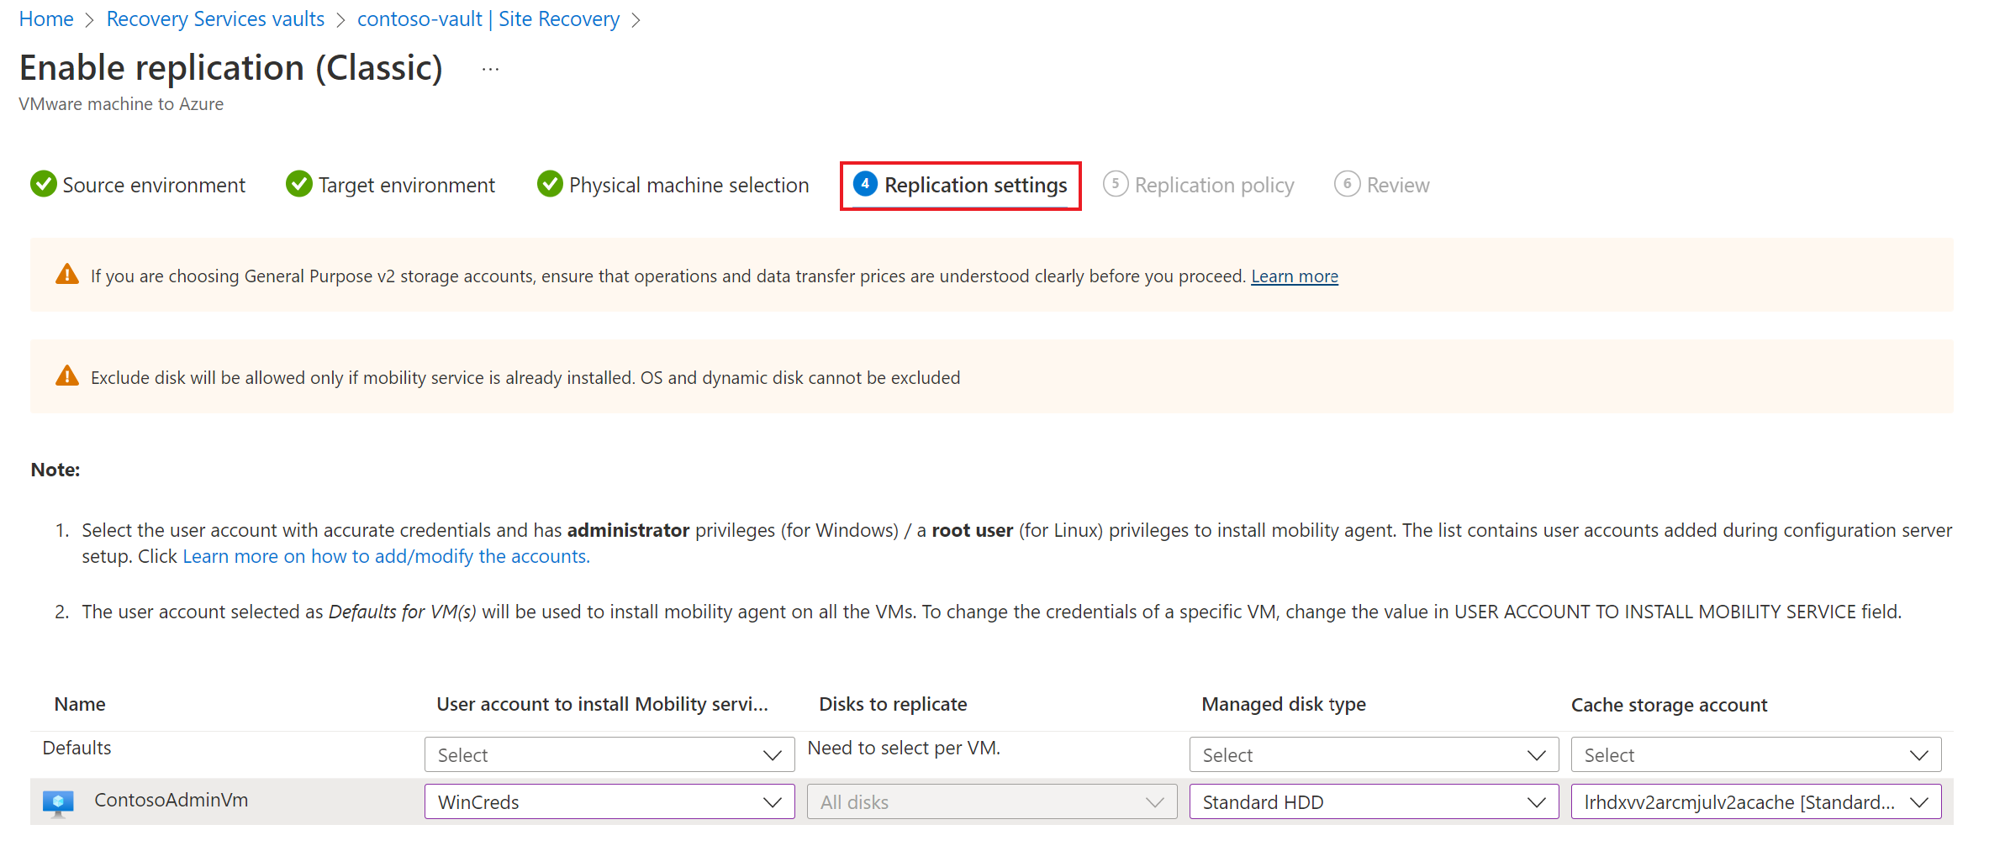The height and width of the screenshot is (851, 2005).
Task: Click the Physical machine selection checkmark icon
Action: click(550, 184)
